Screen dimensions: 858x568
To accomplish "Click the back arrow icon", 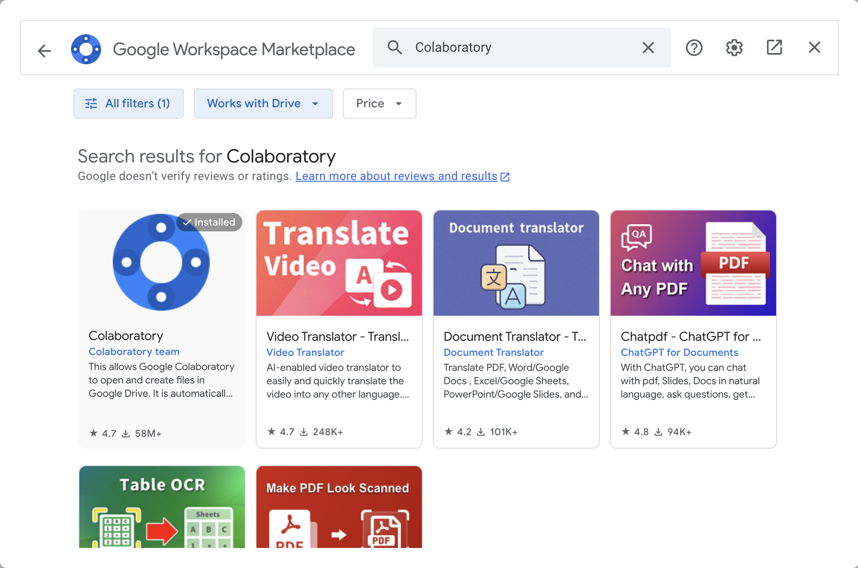I will (x=44, y=51).
